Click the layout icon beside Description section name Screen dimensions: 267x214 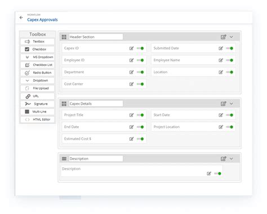pyautogui.click(x=64, y=159)
